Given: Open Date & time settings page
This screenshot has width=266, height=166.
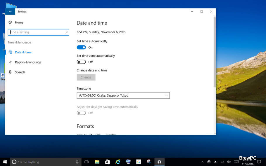Looking at the screenshot, I should coord(23,52).
